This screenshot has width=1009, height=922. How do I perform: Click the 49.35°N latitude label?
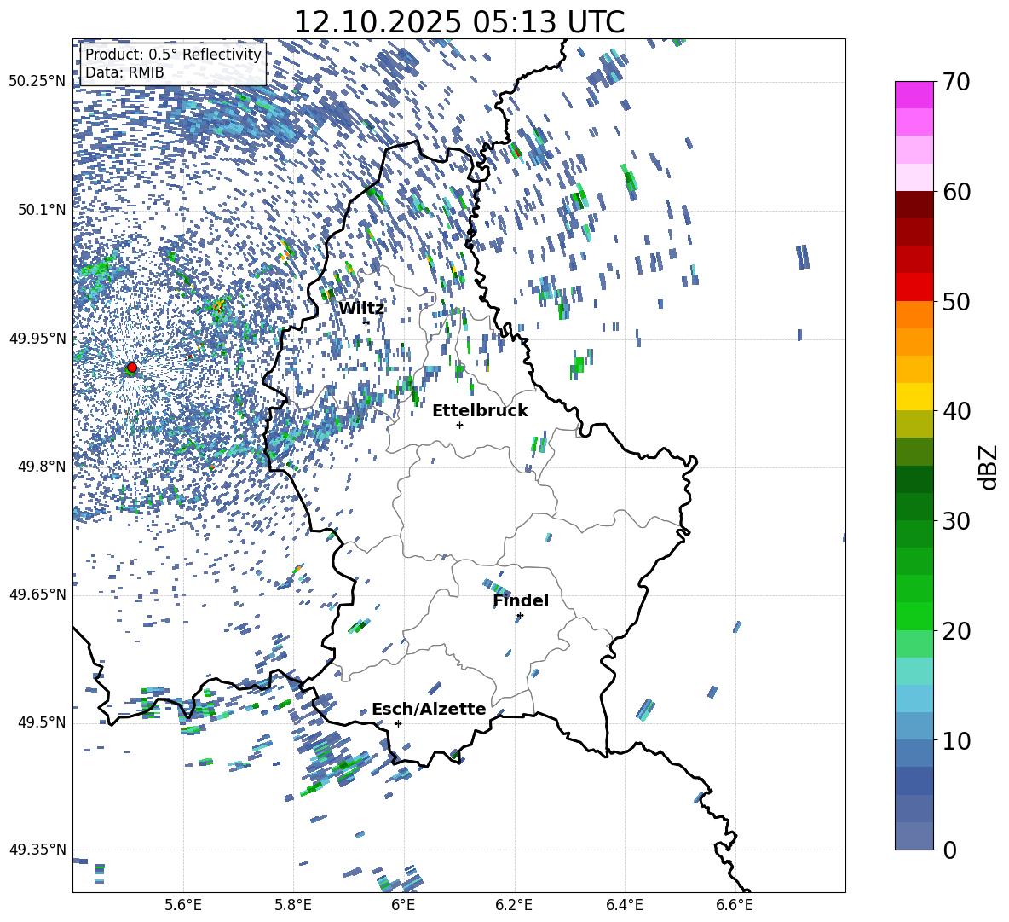(37, 850)
